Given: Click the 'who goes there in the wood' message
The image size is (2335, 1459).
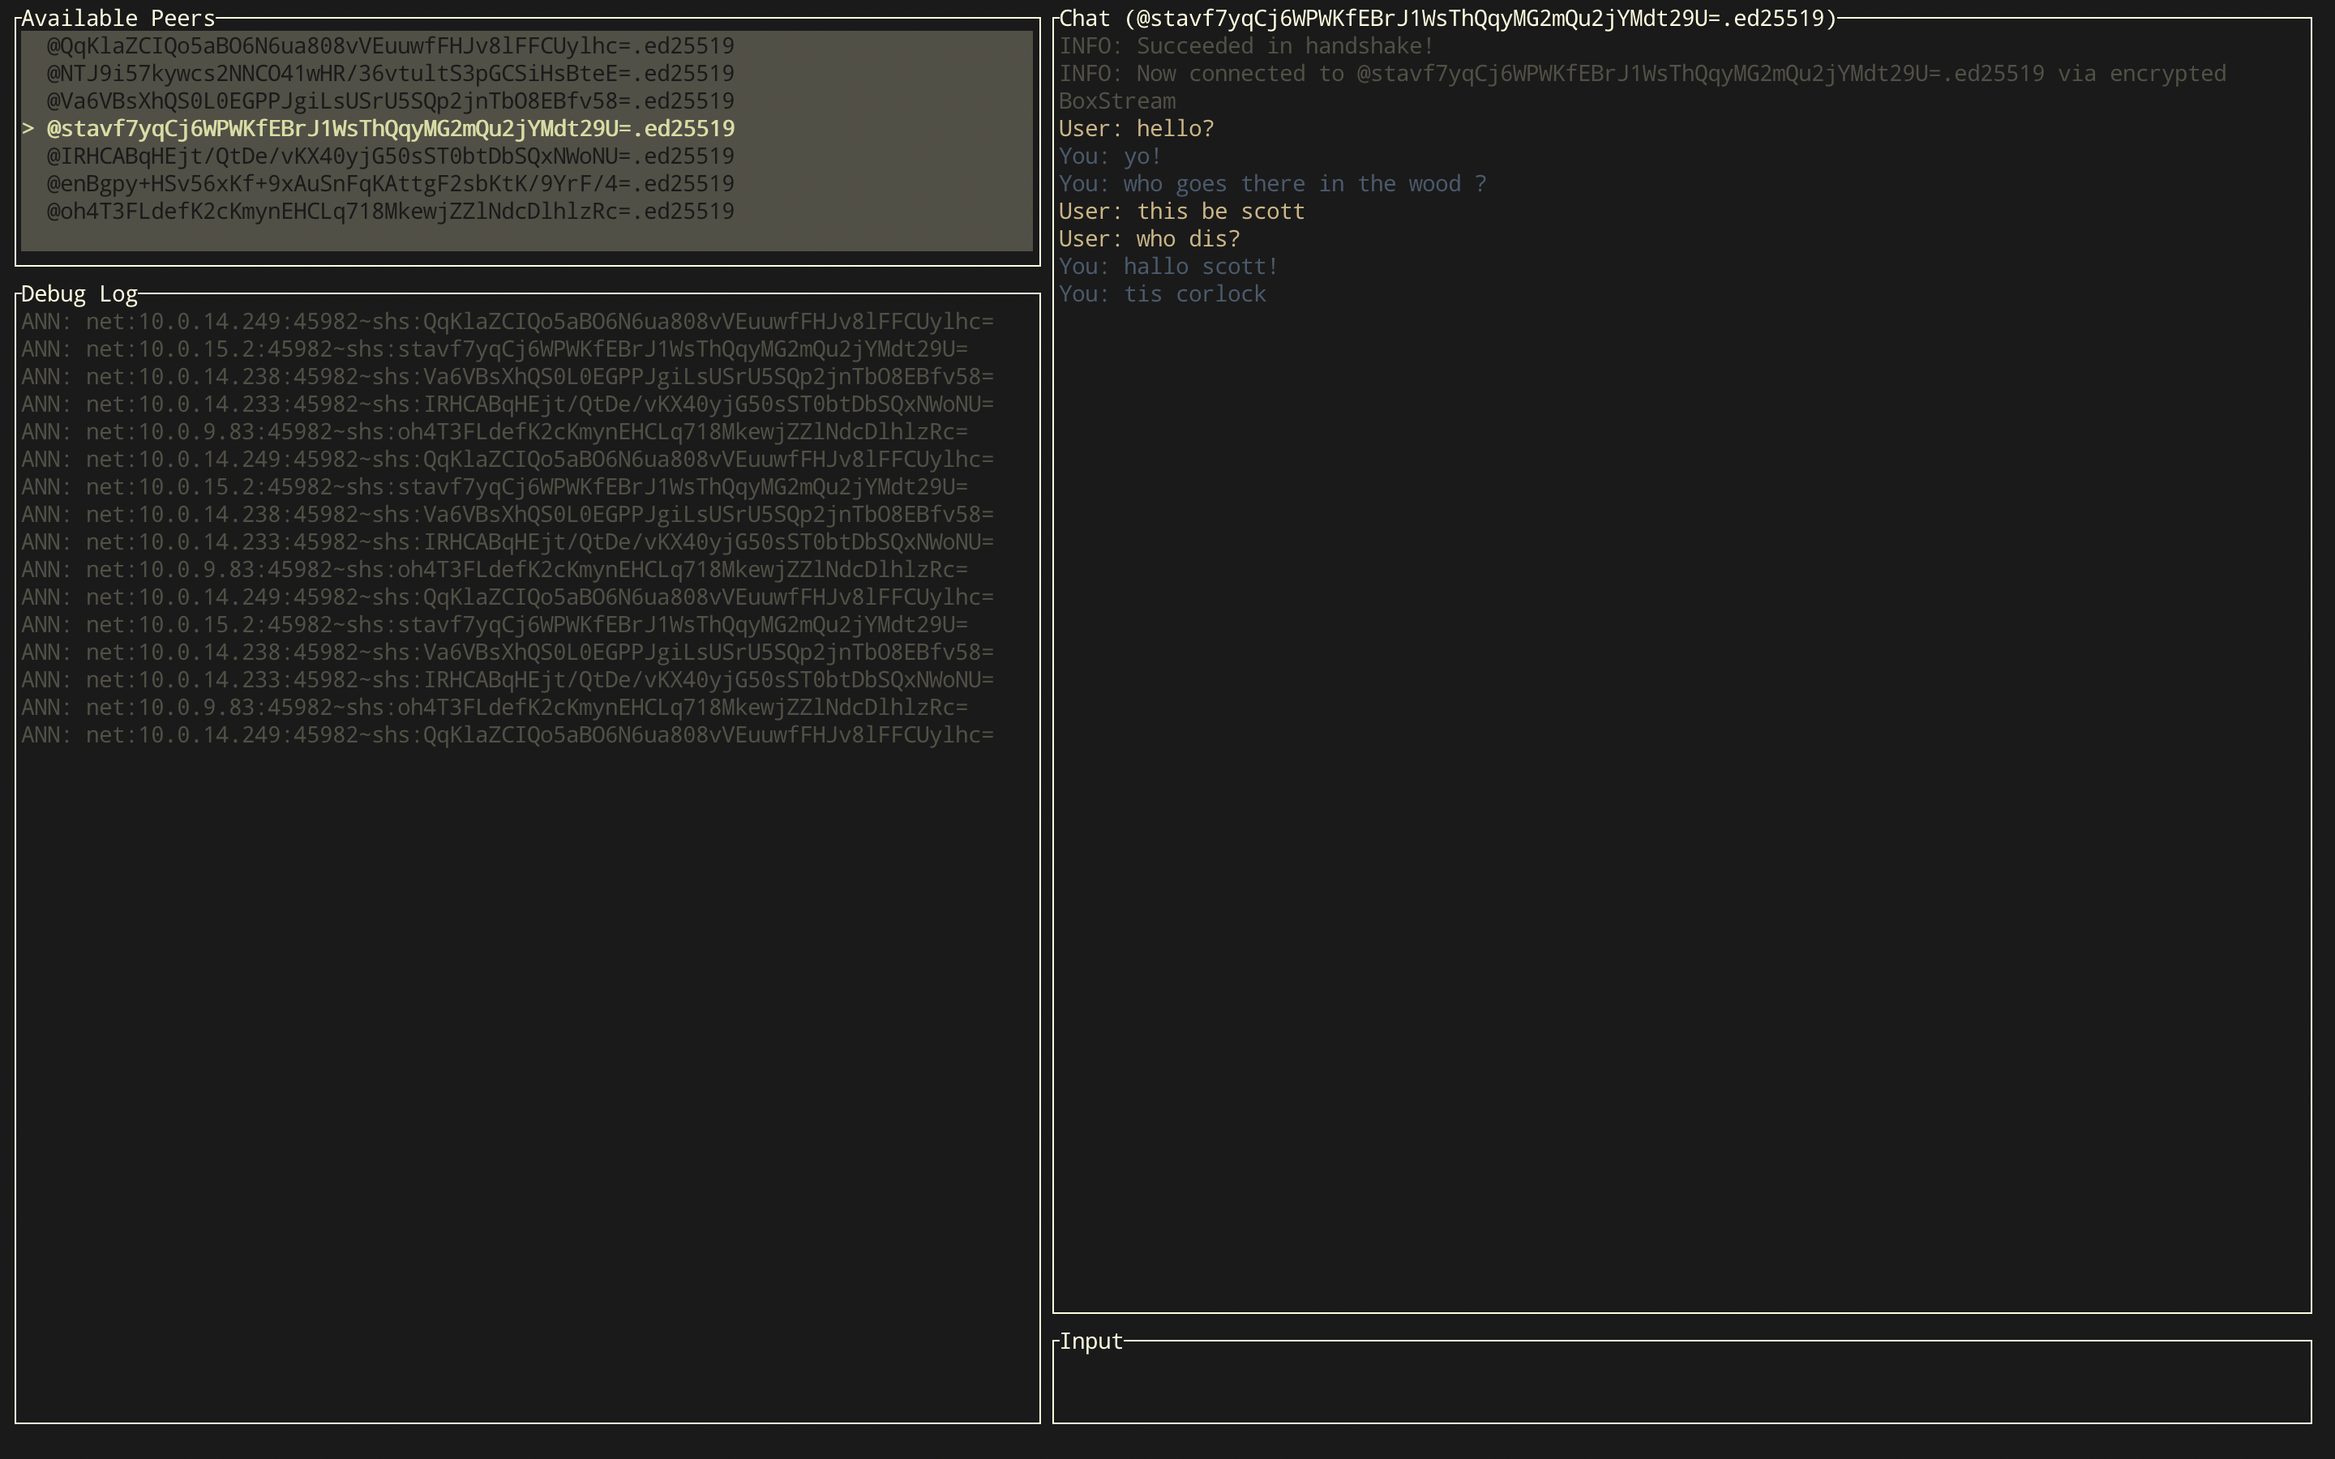Looking at the screenshot, I should click(1272, 184).
